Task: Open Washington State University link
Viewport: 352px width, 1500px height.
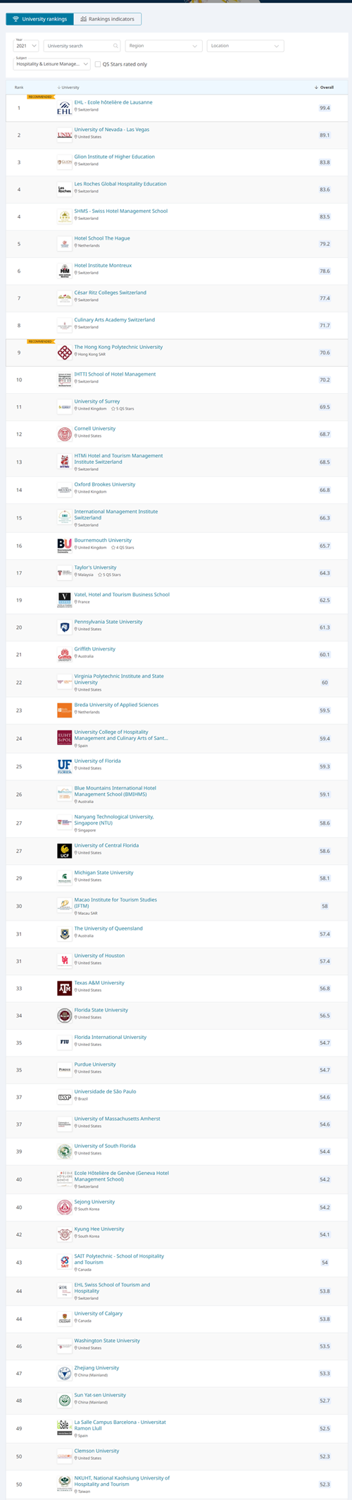Action: click(108, 1341)
